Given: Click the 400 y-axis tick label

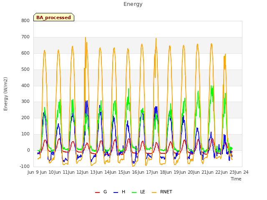Looking at the screenshot, I should click(x=25, y=85).
